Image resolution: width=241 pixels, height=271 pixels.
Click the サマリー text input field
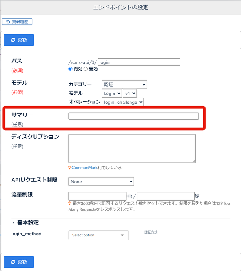134,116
